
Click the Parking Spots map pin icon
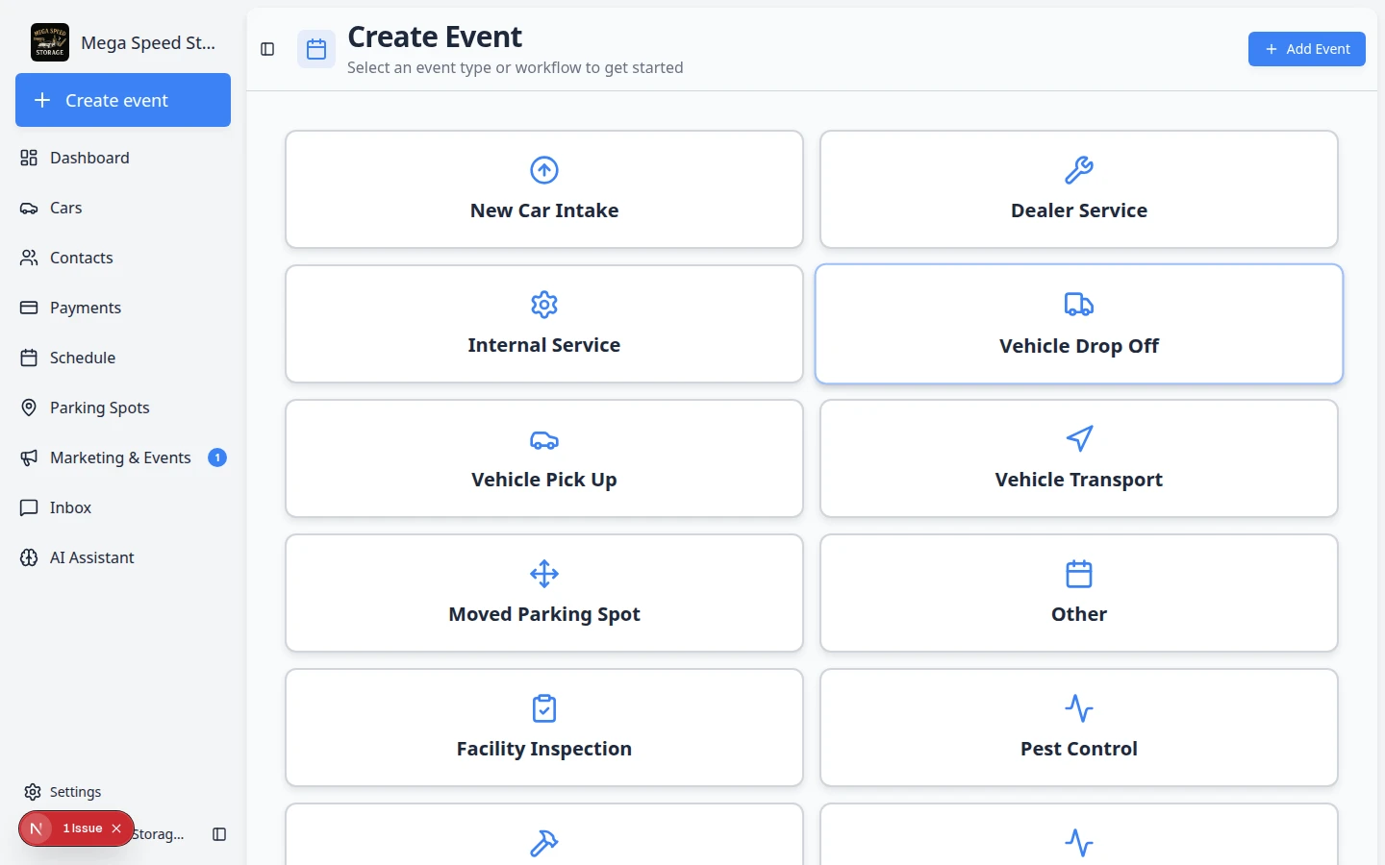(29, 408)
